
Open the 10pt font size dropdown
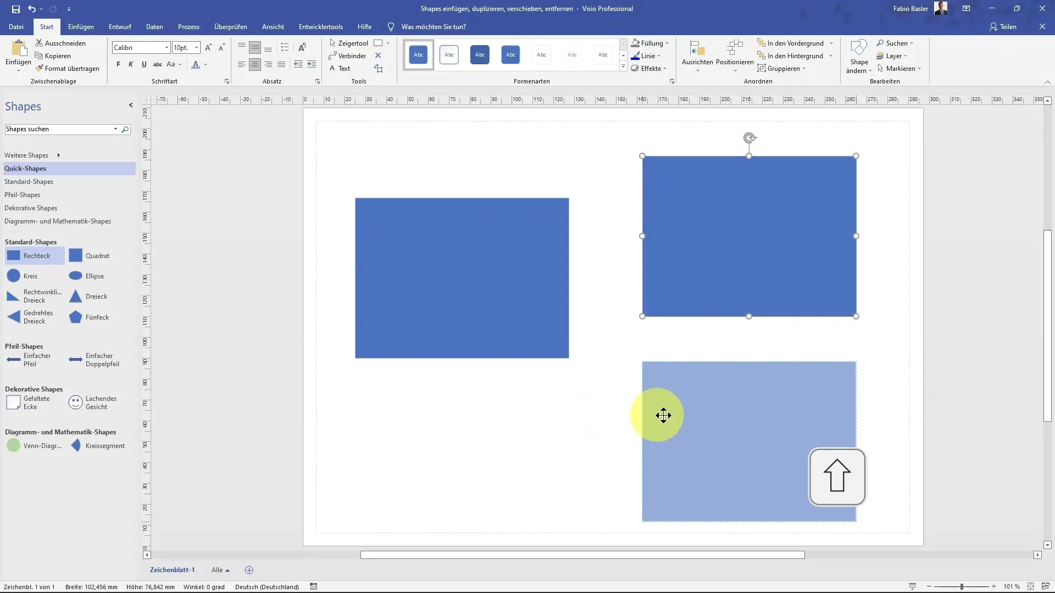tap(196, 48)
